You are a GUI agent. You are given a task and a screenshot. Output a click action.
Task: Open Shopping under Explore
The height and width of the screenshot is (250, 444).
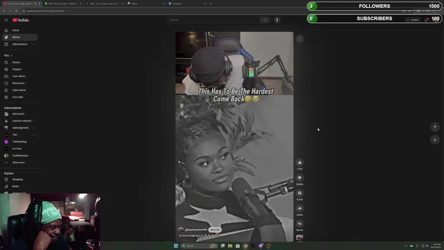(19, 180)
